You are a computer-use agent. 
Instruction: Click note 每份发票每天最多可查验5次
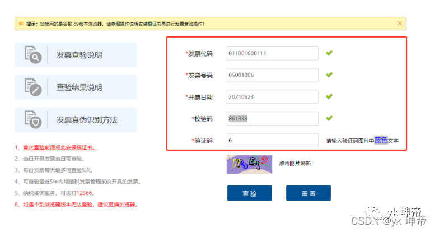(x=54, y=170)
